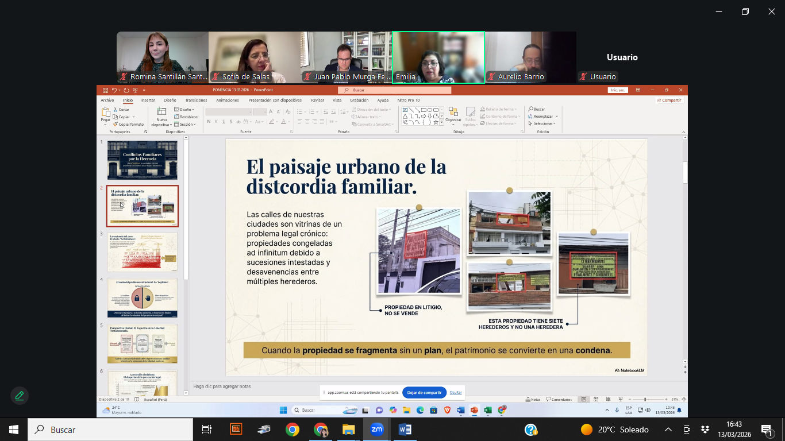Screen dimensions: 785x441
Task: Open the Reemplazar dropdown arrow
Action: pyautogui.click(x=557, y=117)
